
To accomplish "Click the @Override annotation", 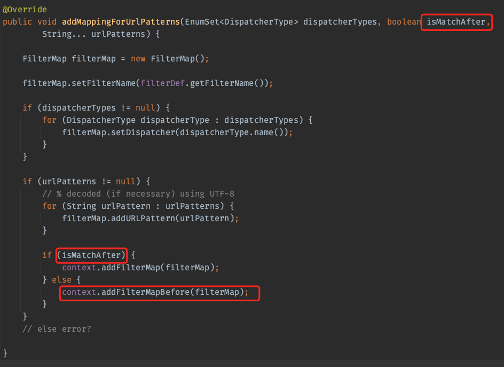I will (25, 10).
